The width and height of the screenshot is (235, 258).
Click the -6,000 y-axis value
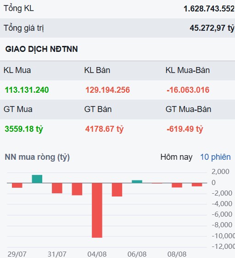point(222,214)
